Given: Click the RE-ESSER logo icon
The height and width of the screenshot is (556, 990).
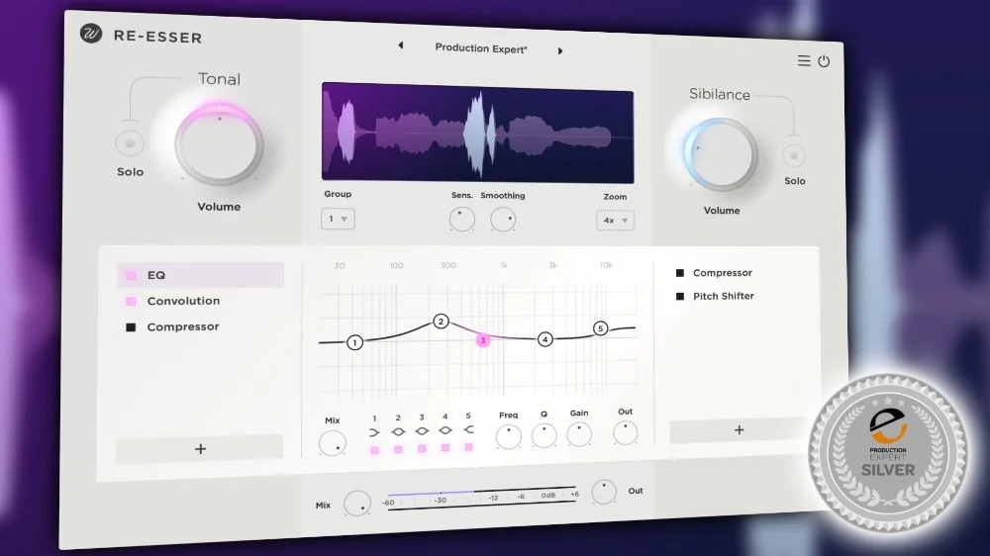Looking at the screenshot, I should 91,34.
